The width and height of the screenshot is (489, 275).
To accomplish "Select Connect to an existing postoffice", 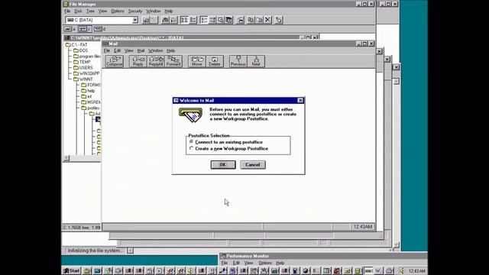I will pyautogui.click(x=226, y=142).
